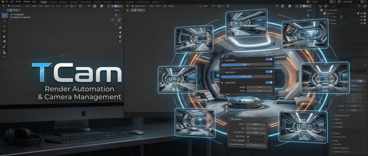
Task: Collapse the Camera panel arrow
Action: pyautogui.click(x=229, y=119)
